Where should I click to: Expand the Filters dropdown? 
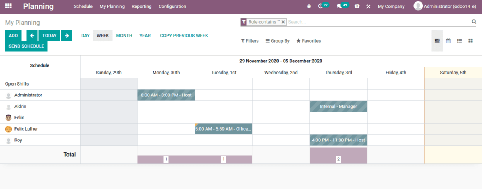click(250, 41)
